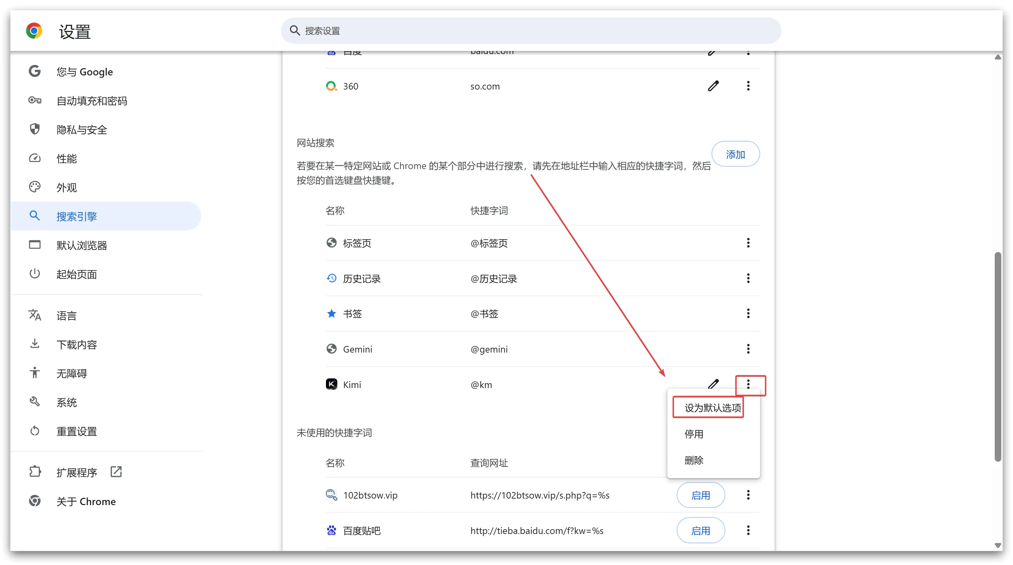Click 启用 for 百度贴吧
The width and height of the screenshot is (1013, 565).
[701, 531]
